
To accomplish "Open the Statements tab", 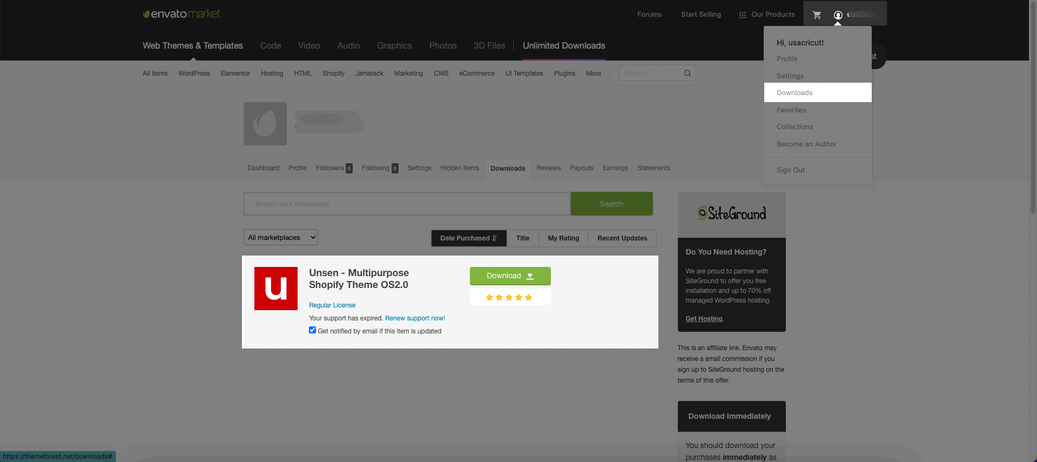I will tap(654, 168).
